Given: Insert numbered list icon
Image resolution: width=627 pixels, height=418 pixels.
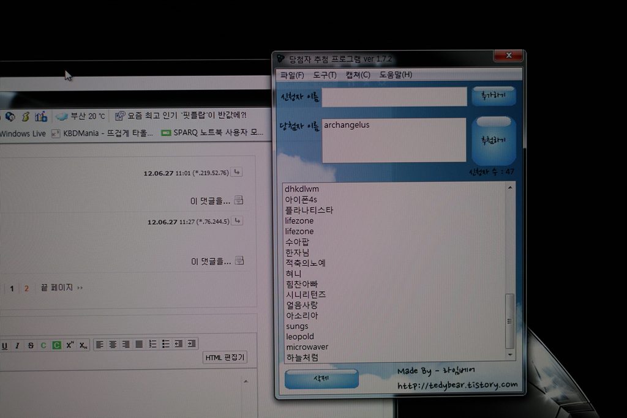Looking at the screenshot, I should 152,344.
